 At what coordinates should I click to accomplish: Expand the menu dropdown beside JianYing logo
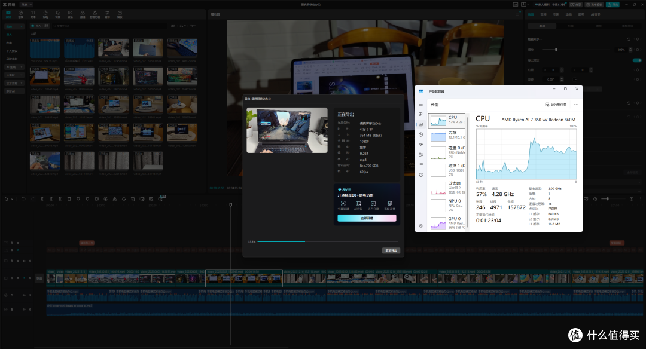[26, 5]
